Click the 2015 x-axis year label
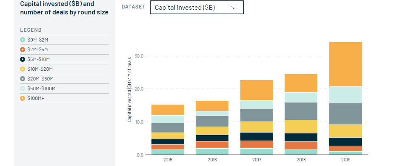Screen dimensions: 408x166 point(168,160)
